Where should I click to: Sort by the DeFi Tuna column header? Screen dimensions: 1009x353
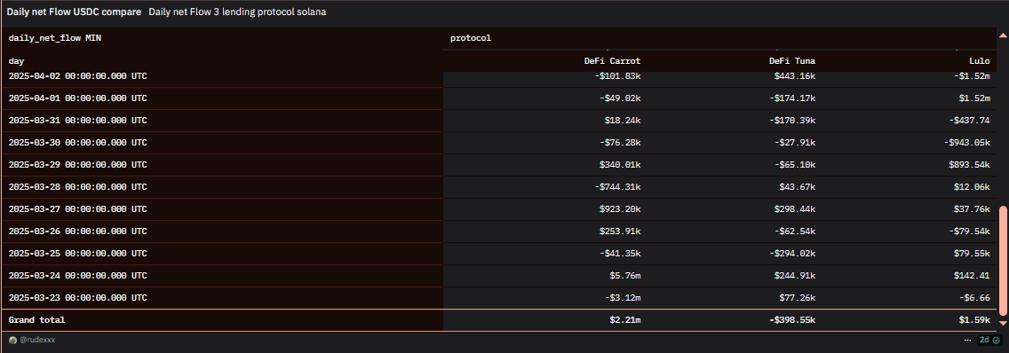(792, 60)
